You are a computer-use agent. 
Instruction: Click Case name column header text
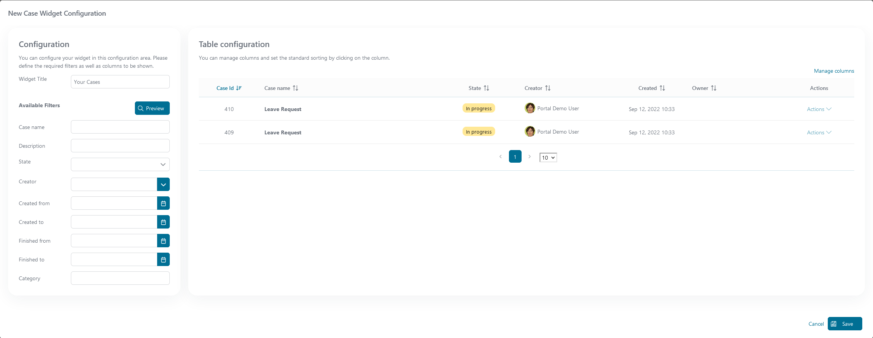[277, 88]
